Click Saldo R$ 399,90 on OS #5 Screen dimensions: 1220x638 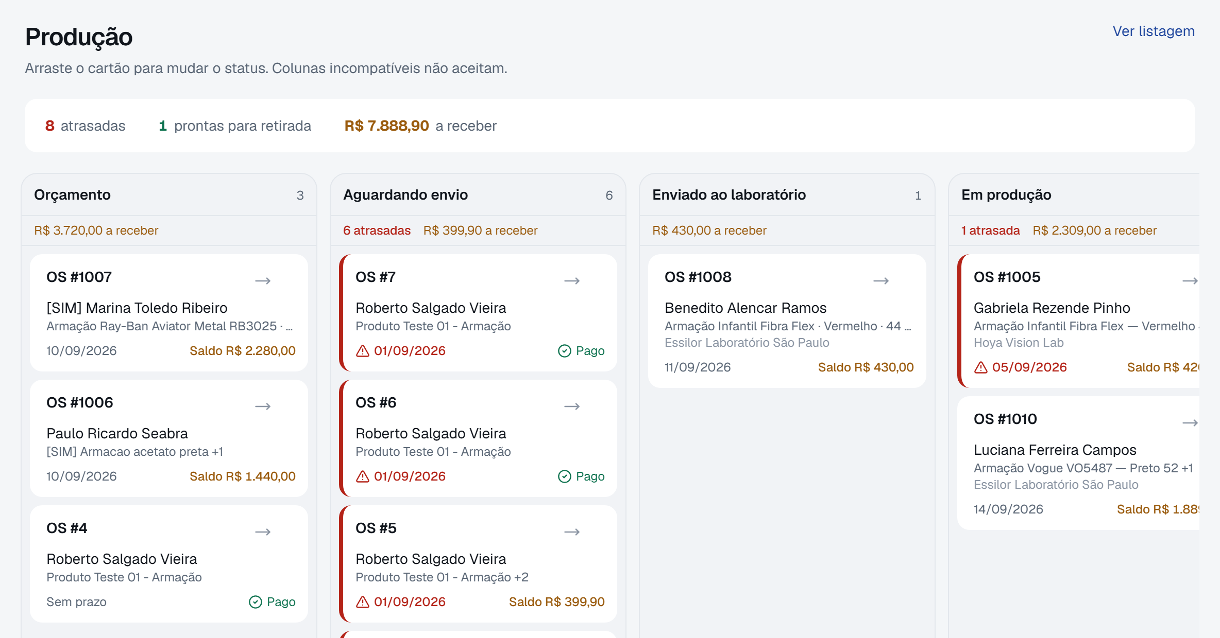(x=557, y=602)
